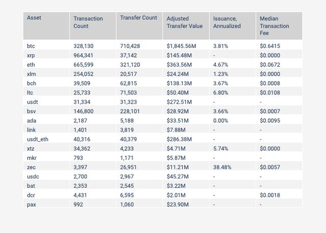Click the dcr median fee $0.0018
Screen dimensions: 326x233
tap(270, 195)
